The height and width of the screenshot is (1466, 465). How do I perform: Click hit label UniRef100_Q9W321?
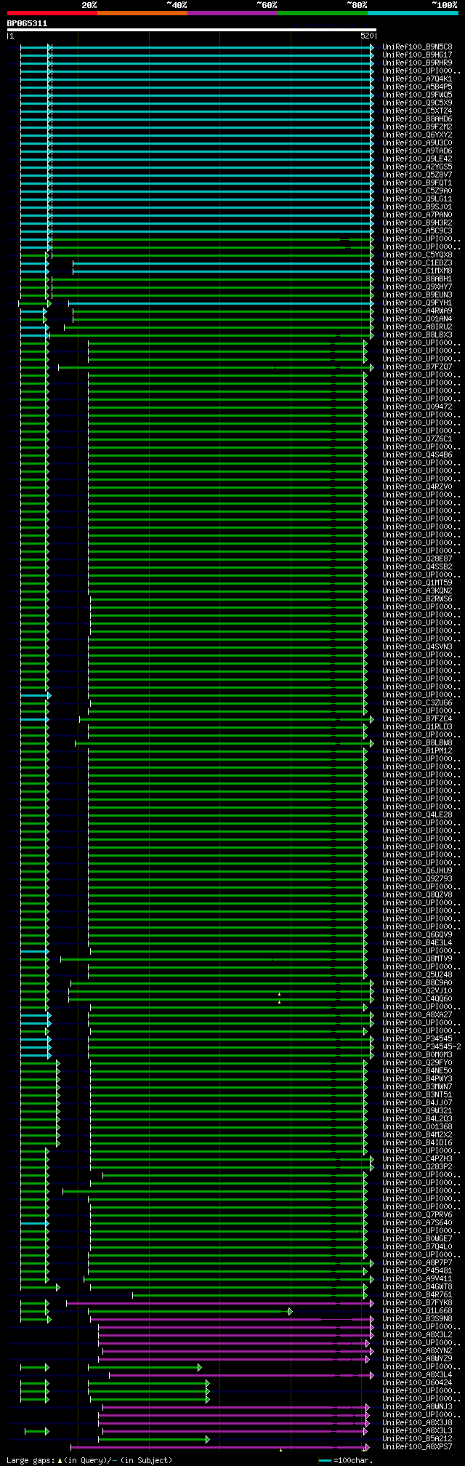(x=417, y=1111)
